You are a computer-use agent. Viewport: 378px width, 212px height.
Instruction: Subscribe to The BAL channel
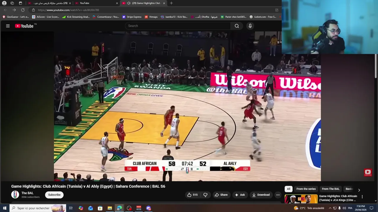click(54, 195)
